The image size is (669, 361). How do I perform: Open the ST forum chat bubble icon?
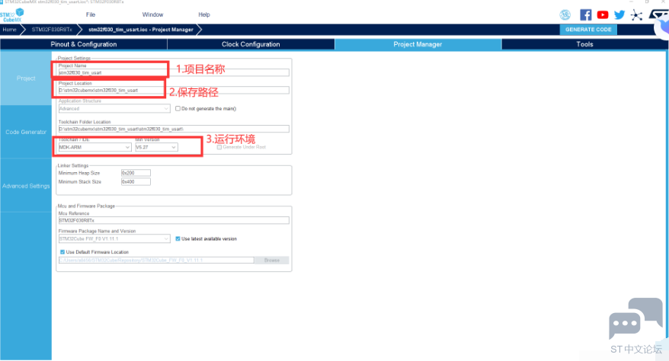pyautogui.click(x=635, y=318)
